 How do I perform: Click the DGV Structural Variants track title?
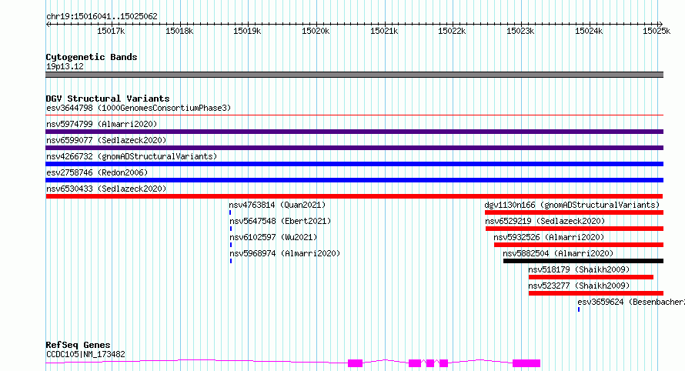point(108,99)
